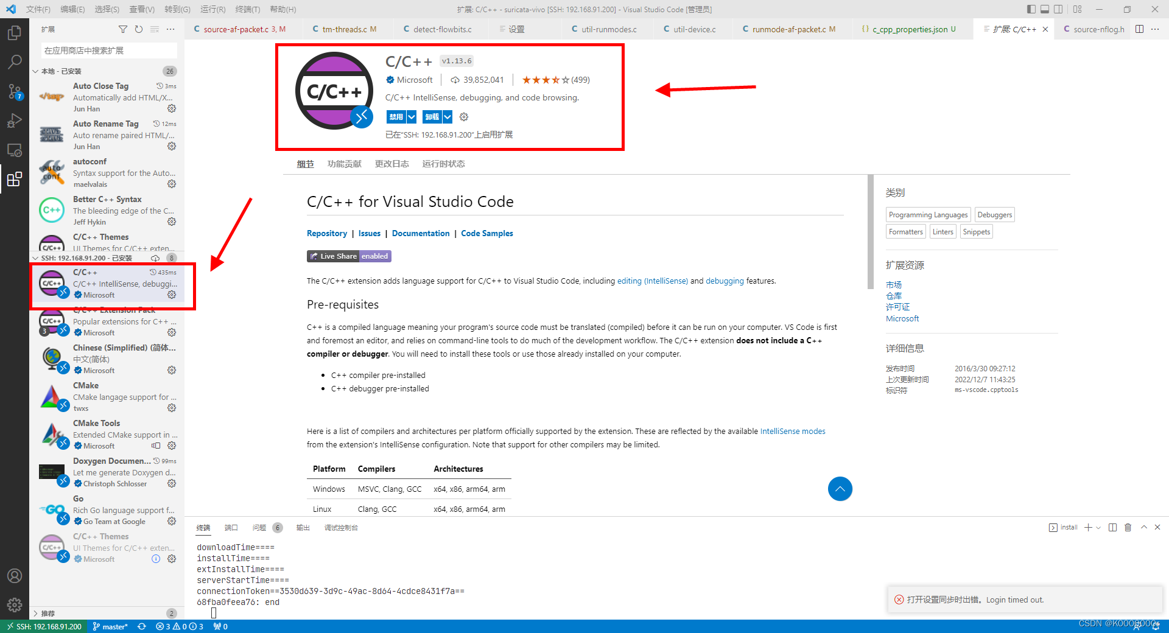1169x633 pixels.
Task: Click the scroll-to-top circular arrow button
Action: tap(840, 489)
